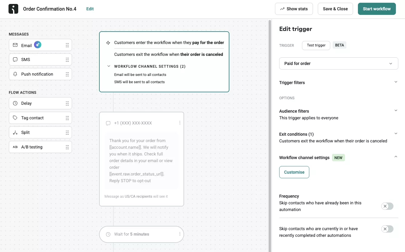Click the bell icon for Push notification
The image size is (405, 252).
tap(15, 74)
